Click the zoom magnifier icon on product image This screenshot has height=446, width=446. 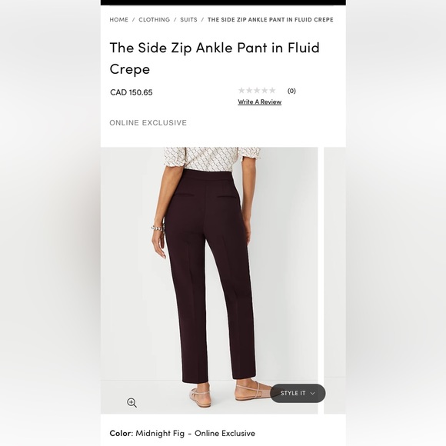pyautogui.click(x=131, y=403)
